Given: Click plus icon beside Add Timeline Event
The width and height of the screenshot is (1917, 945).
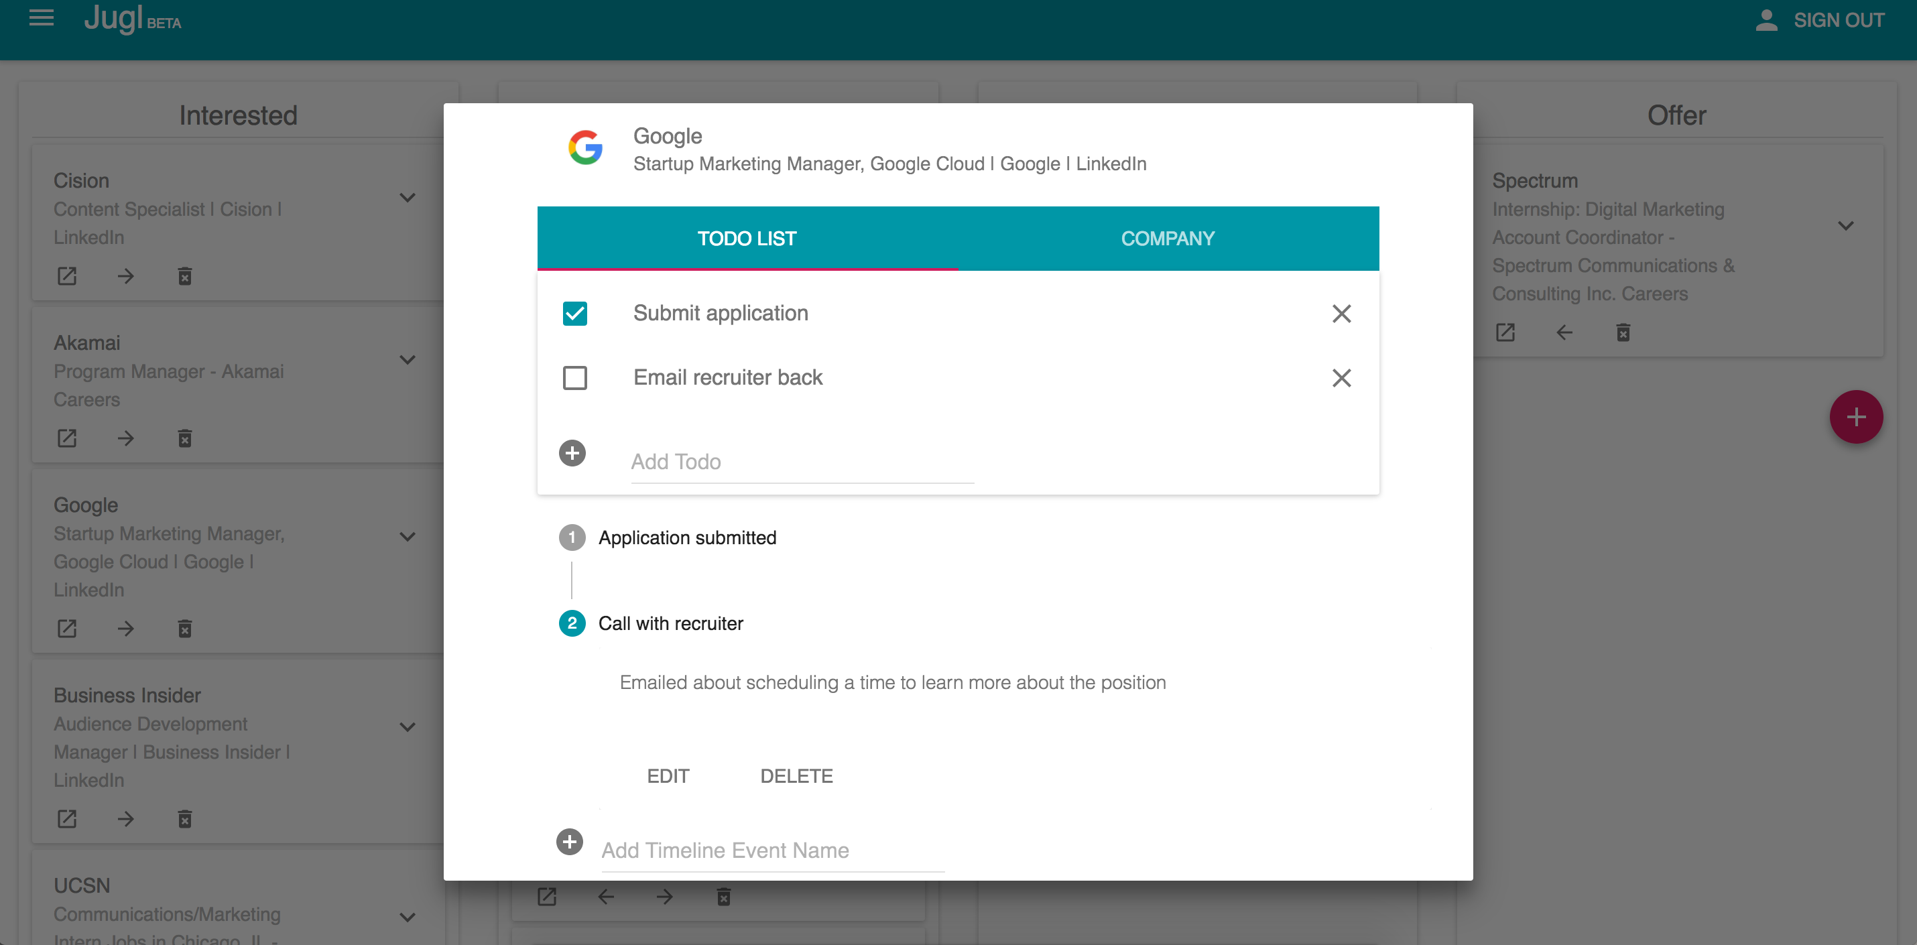Looking at the screenshot, I should [569, 842].
